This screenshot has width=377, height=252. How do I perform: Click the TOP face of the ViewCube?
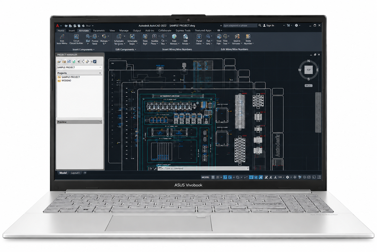[x=309, y=70]
